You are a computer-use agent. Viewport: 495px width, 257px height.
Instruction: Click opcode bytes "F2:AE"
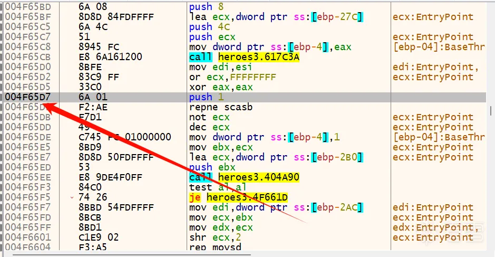pyautogui.click(x=93, y=107)
